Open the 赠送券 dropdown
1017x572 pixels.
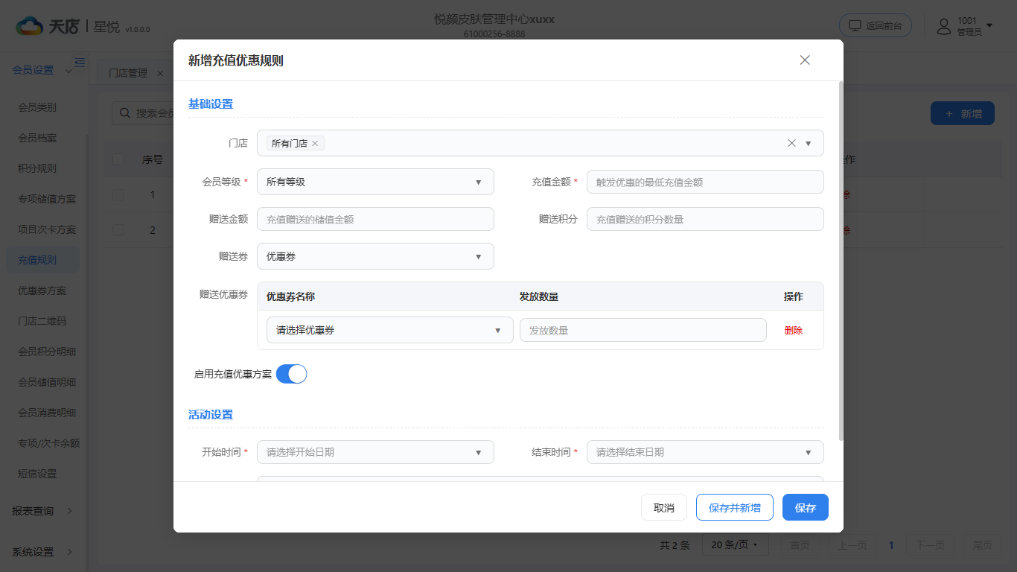pos(375,256)
